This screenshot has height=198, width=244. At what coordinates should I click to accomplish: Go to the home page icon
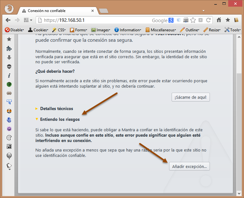coord(219,20)
